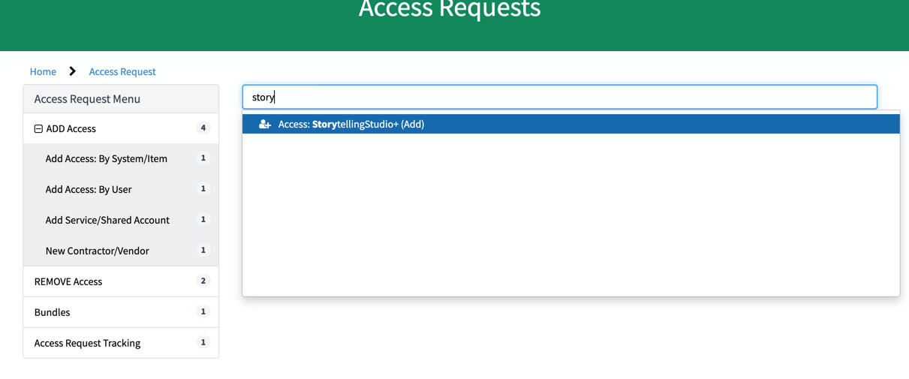This screenshot has height=379, width=909.
Task: Collapse ADD Access using the minus icon
Action: click(x=38, y=129)
